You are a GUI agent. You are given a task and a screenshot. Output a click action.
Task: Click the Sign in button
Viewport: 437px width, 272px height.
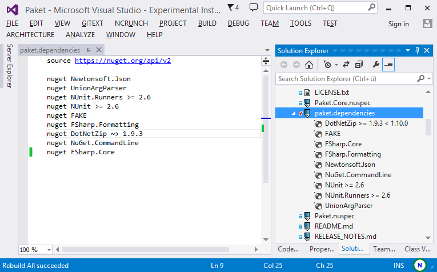pos(398,23)
